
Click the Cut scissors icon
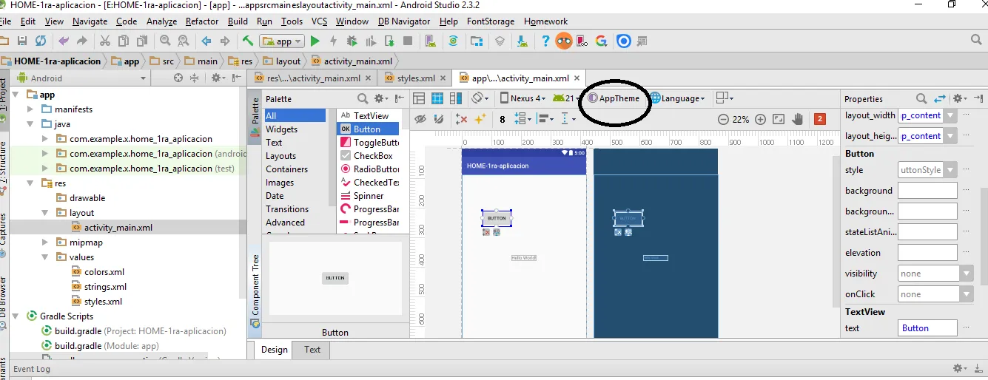coord(104,41)
